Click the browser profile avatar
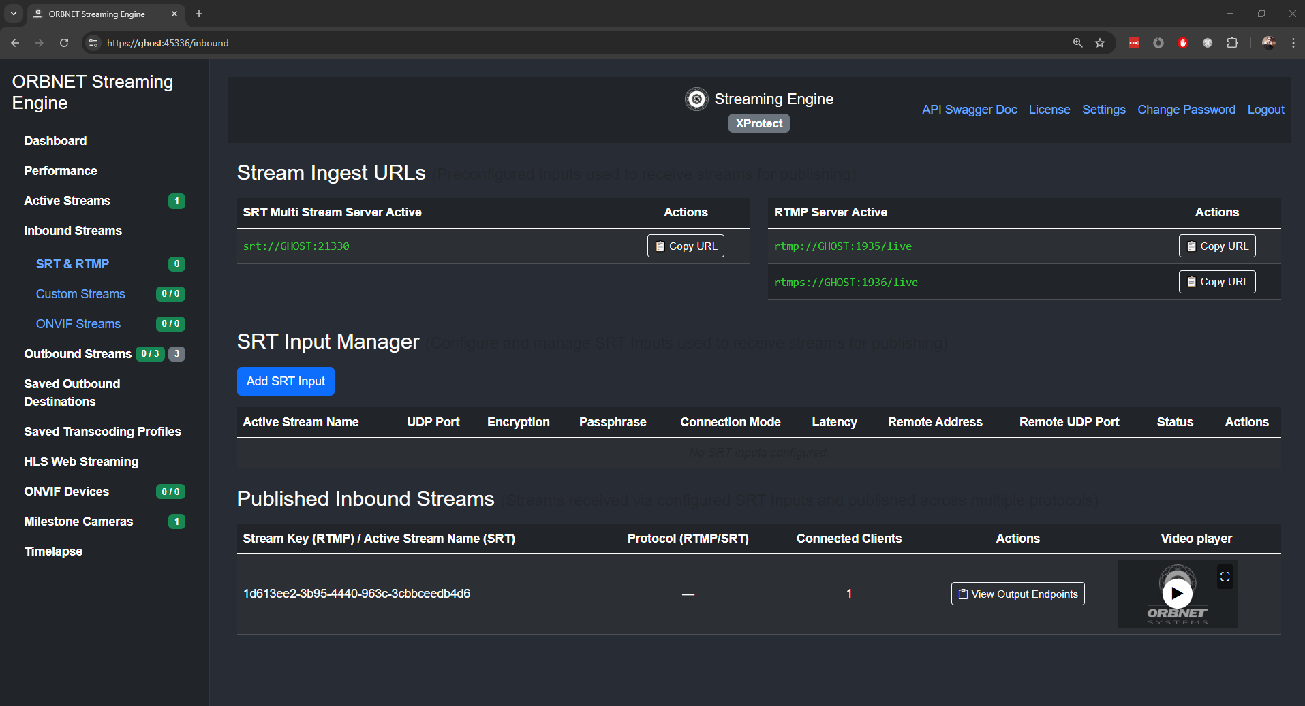 pyautogui.click(x=1268, y=43)
